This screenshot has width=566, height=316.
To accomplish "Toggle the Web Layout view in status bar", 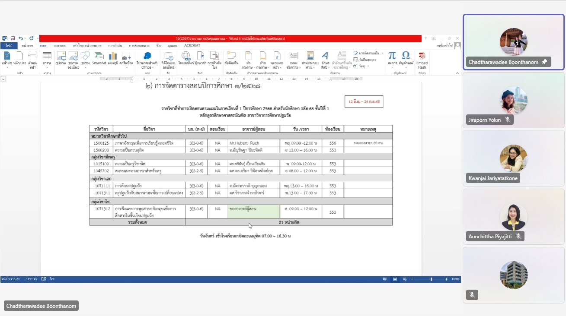I will tap(405, 279).
